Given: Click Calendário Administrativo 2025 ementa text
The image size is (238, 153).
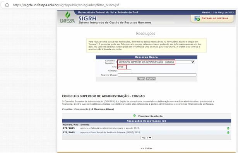Looking at the screenshot, I should (x=110, y=128).
